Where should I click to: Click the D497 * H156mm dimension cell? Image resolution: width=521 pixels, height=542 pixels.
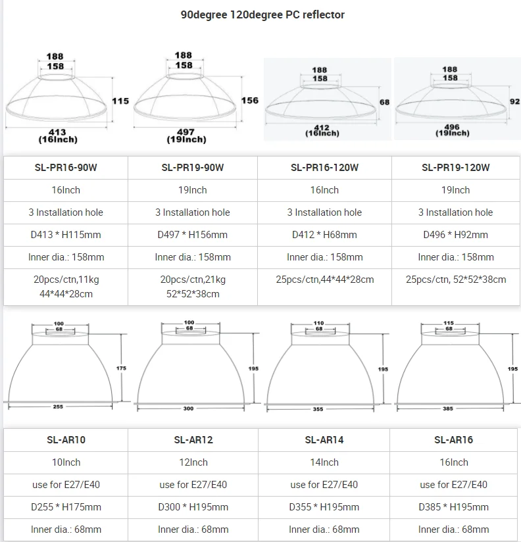coord(193,235)
